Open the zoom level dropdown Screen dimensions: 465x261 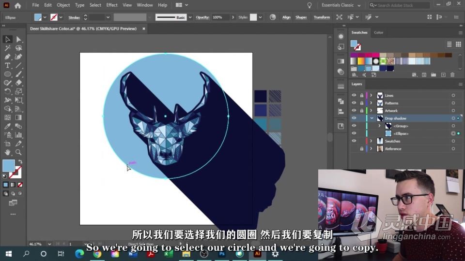(x=49, y=244)
